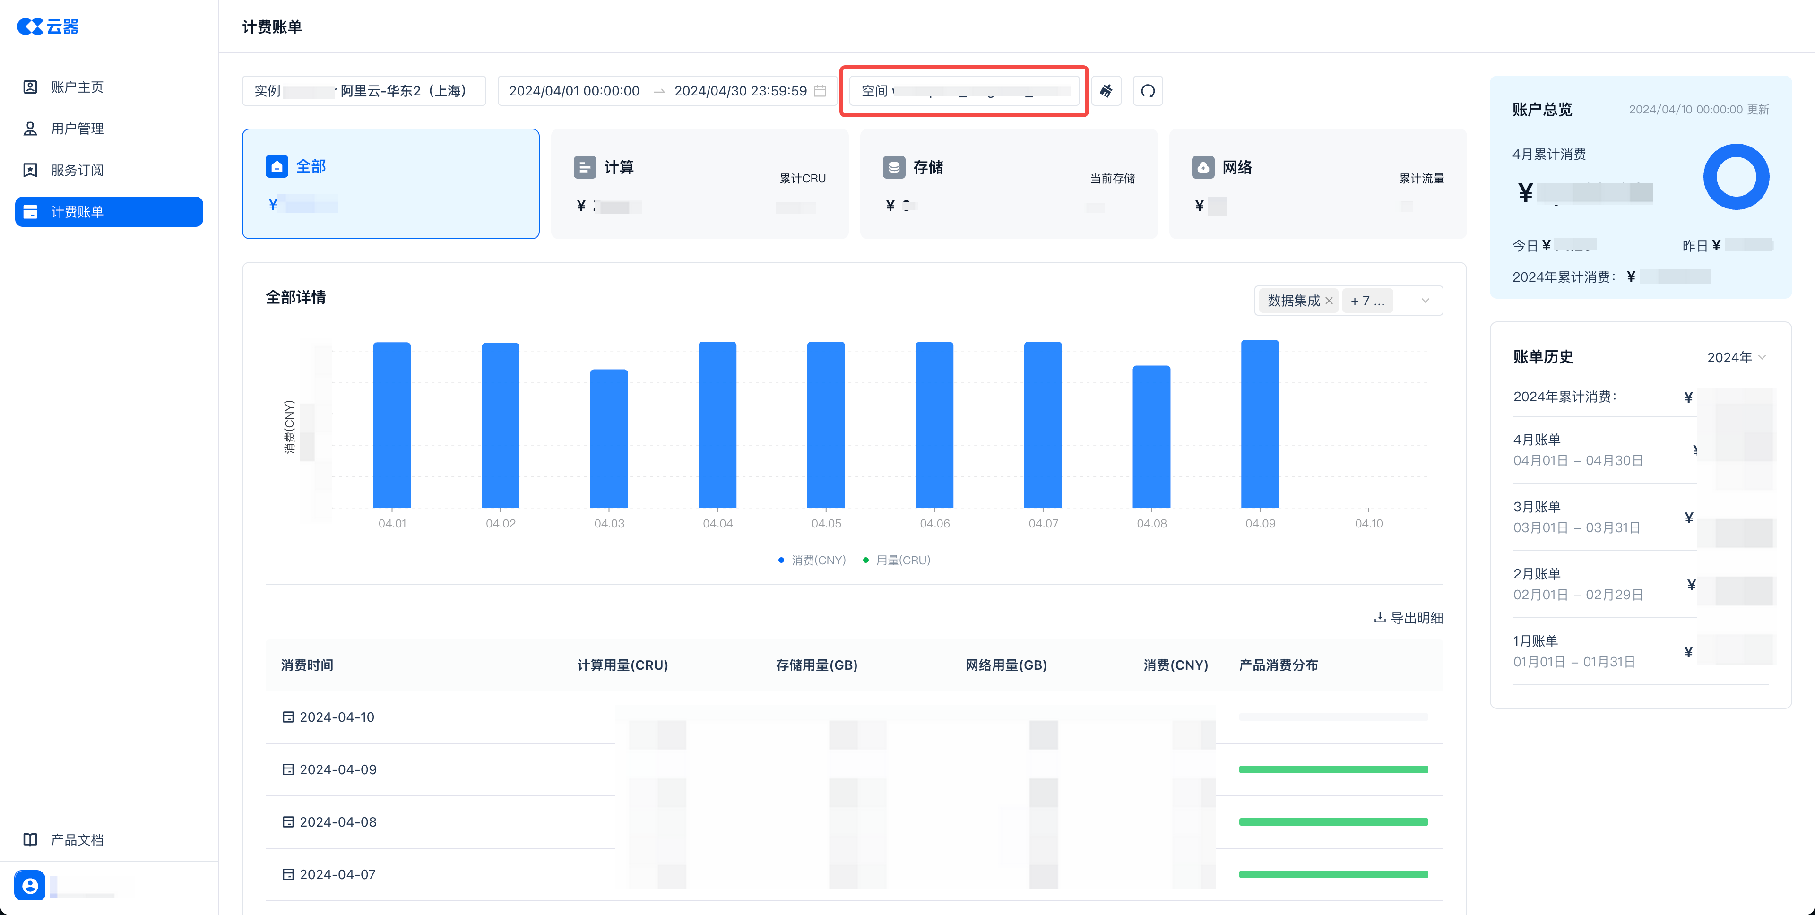Open 产品文档 book icon link
Viewport: 1815px width, 915px height.
[30, 839]
